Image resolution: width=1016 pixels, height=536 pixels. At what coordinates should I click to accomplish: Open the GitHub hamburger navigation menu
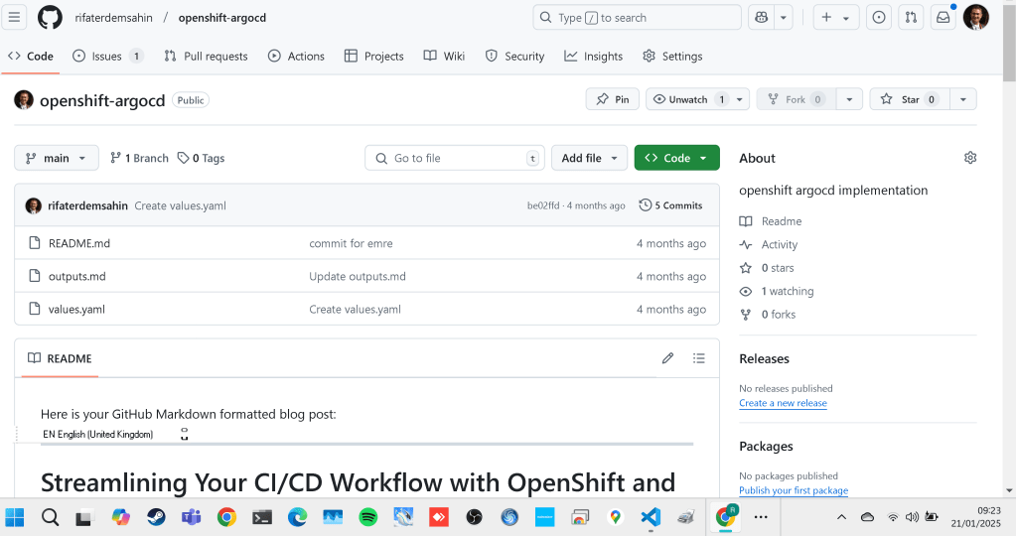coord(14,18)
